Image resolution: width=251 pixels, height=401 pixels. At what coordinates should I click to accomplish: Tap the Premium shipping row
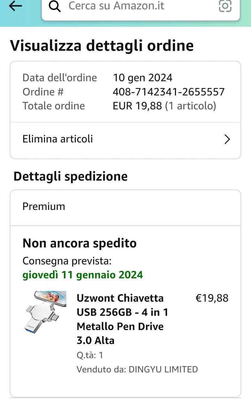tap(125, 207)
